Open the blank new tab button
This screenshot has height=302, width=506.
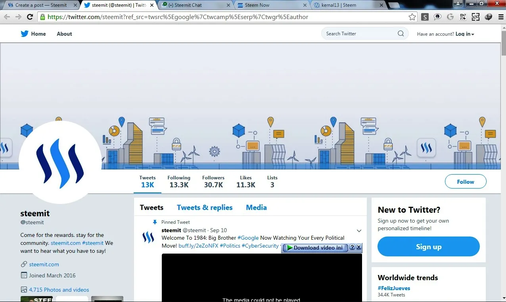click(394, 5)
